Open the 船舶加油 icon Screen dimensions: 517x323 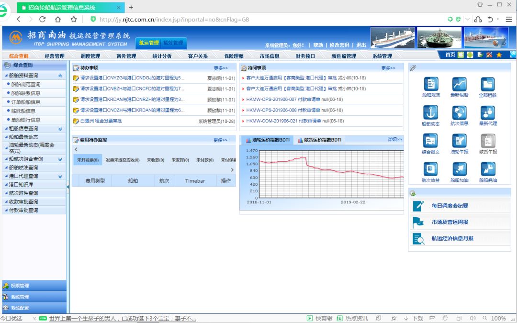pyautogui.click(x=459, y=169)
